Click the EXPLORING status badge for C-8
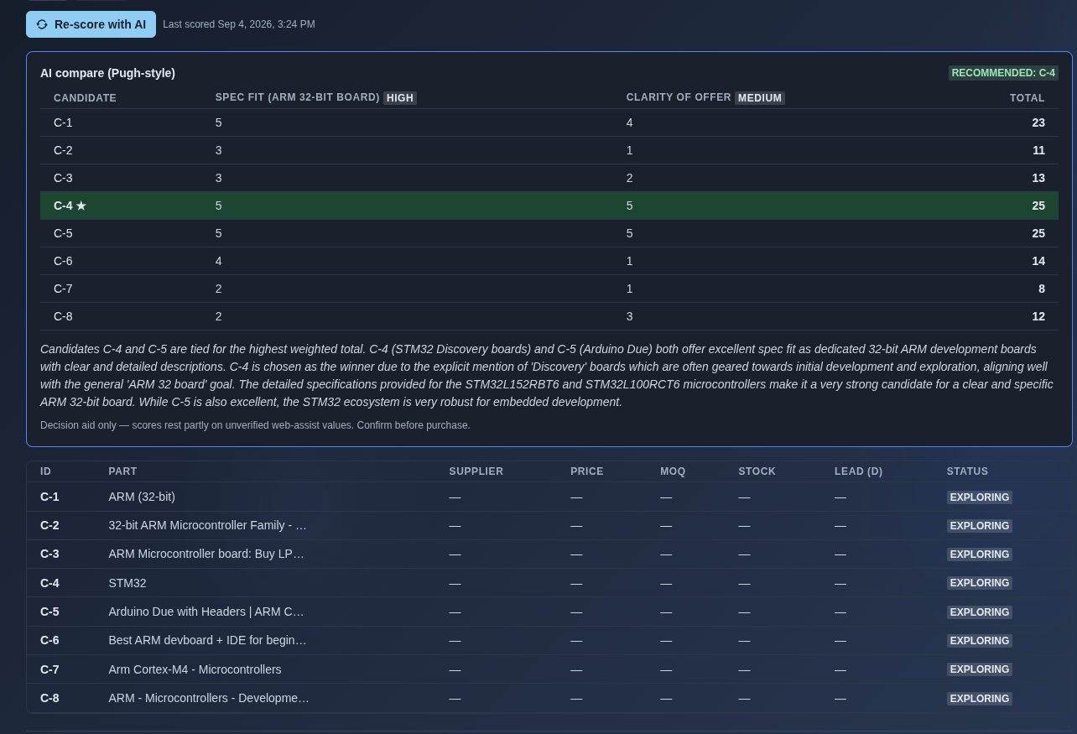This screenshot has height=734, width=1077. pyautogui.click(x=980, y=699)
